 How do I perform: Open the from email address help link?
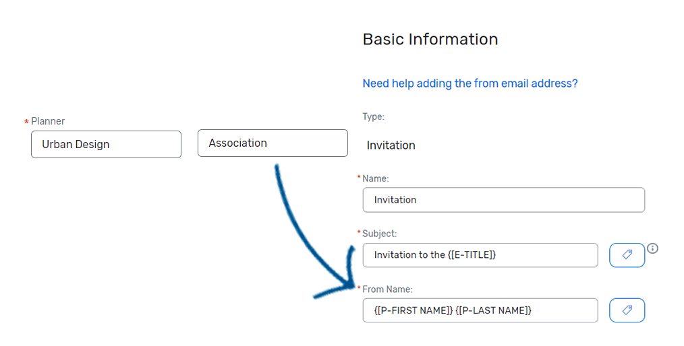(470, 83)
